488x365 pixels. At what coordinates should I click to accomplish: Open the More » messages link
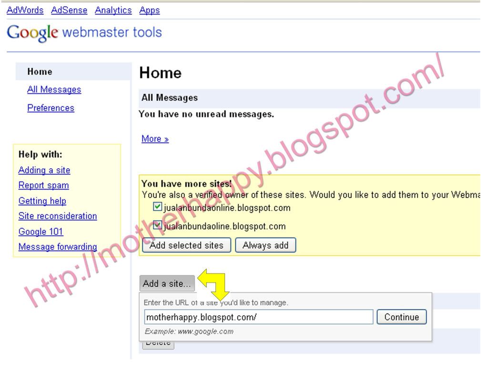(x=155, y=139)
